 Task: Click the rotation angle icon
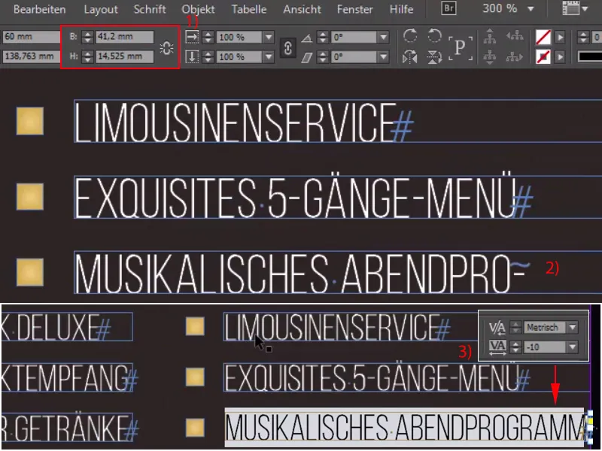coord(306,38)
